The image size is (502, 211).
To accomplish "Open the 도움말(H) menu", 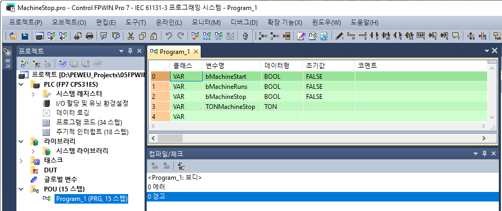I will 364,23.
